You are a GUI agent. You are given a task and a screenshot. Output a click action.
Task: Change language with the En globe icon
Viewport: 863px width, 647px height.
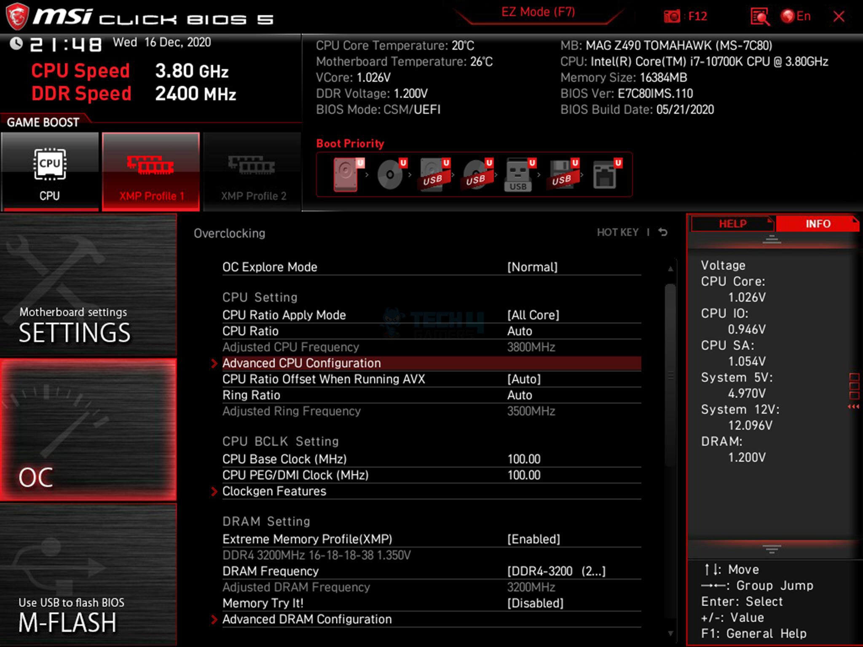pos(796,16)
